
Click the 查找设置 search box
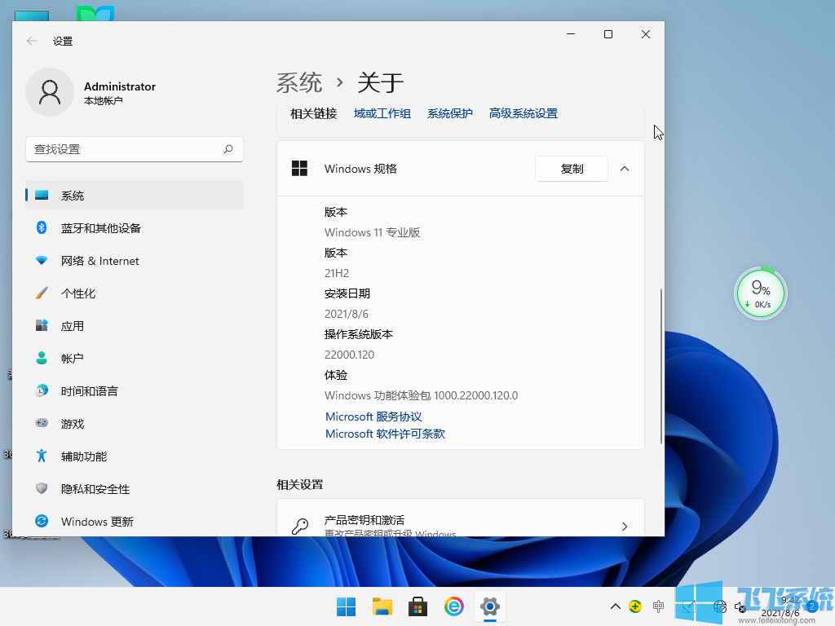[x=135, y=149]
